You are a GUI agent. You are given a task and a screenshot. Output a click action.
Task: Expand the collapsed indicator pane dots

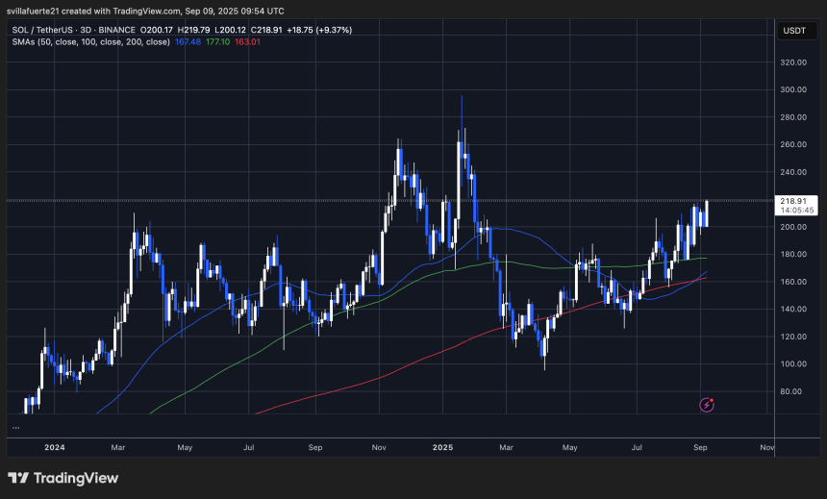[15, 427]
